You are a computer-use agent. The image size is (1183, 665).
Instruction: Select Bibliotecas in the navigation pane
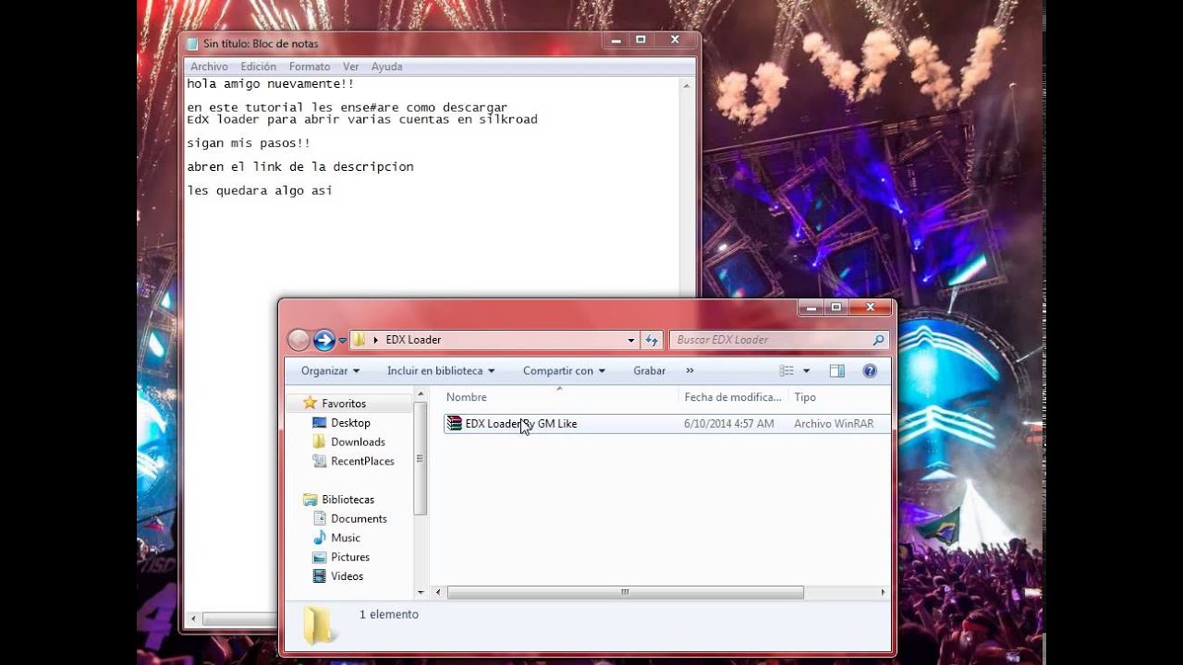tap(348, 500)
